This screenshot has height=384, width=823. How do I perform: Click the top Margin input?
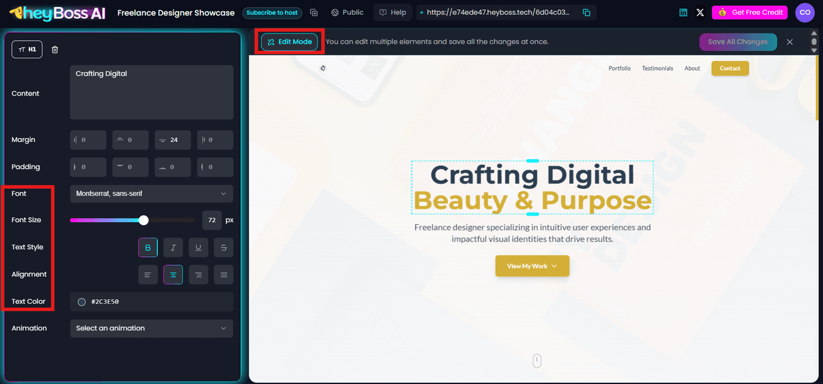click(131, 140)
